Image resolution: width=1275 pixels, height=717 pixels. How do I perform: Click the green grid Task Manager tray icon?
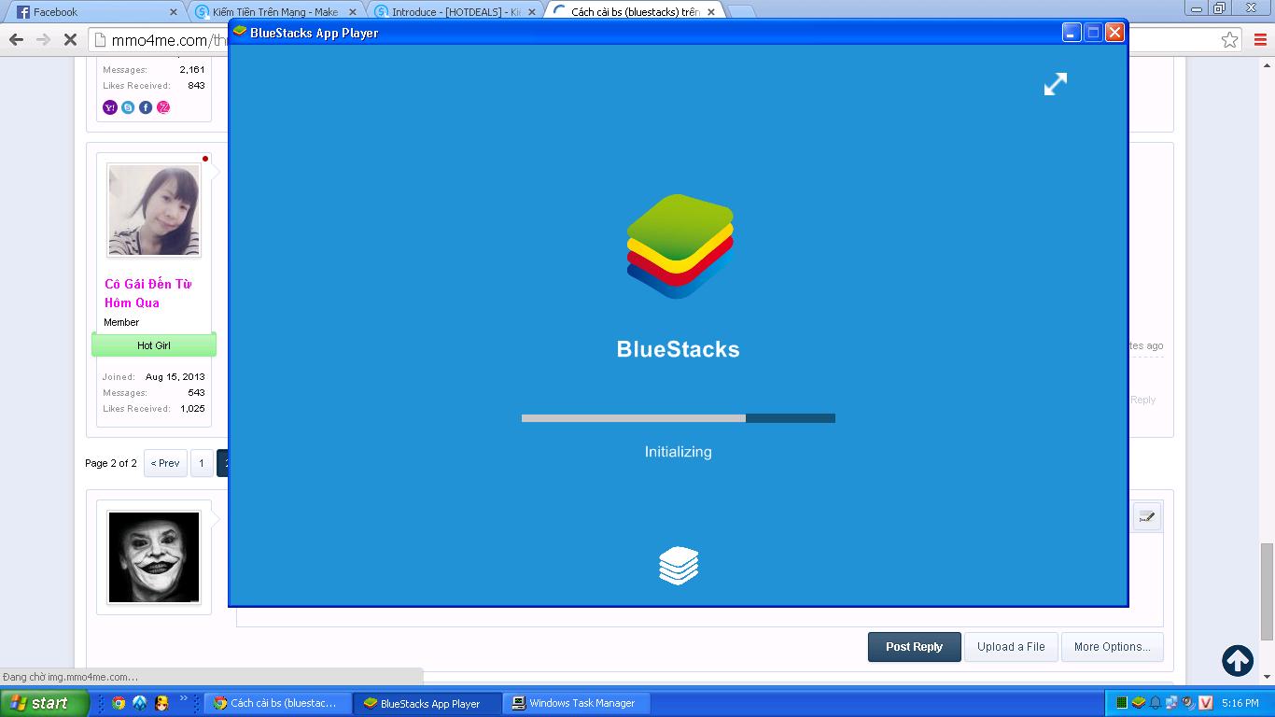(1122, 703)
